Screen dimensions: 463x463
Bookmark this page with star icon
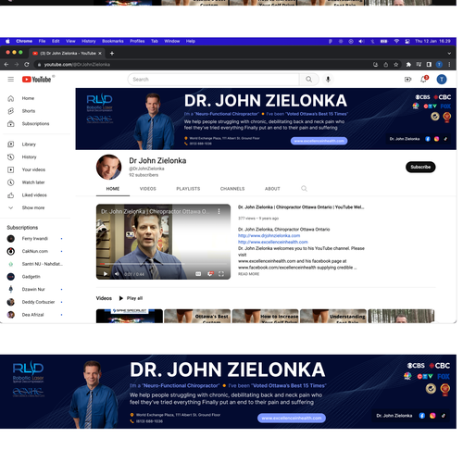pos(395,64)
